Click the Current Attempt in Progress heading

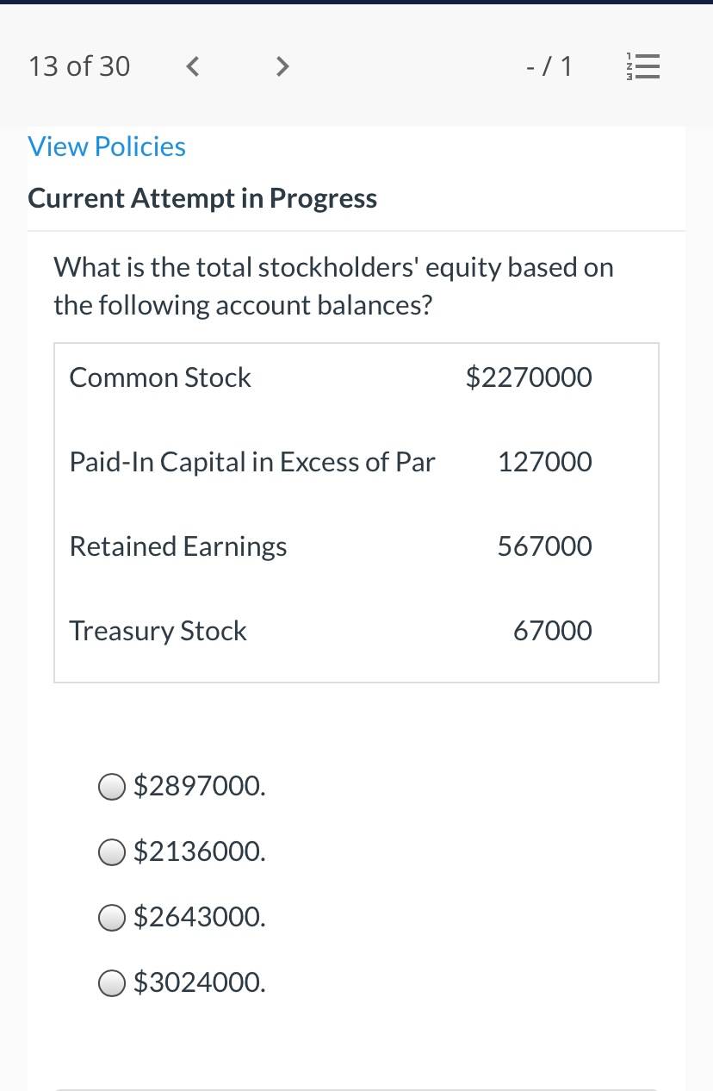pos(202,198)
